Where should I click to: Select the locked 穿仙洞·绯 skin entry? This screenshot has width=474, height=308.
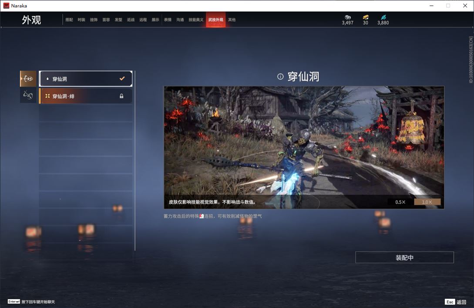point(86,96)
